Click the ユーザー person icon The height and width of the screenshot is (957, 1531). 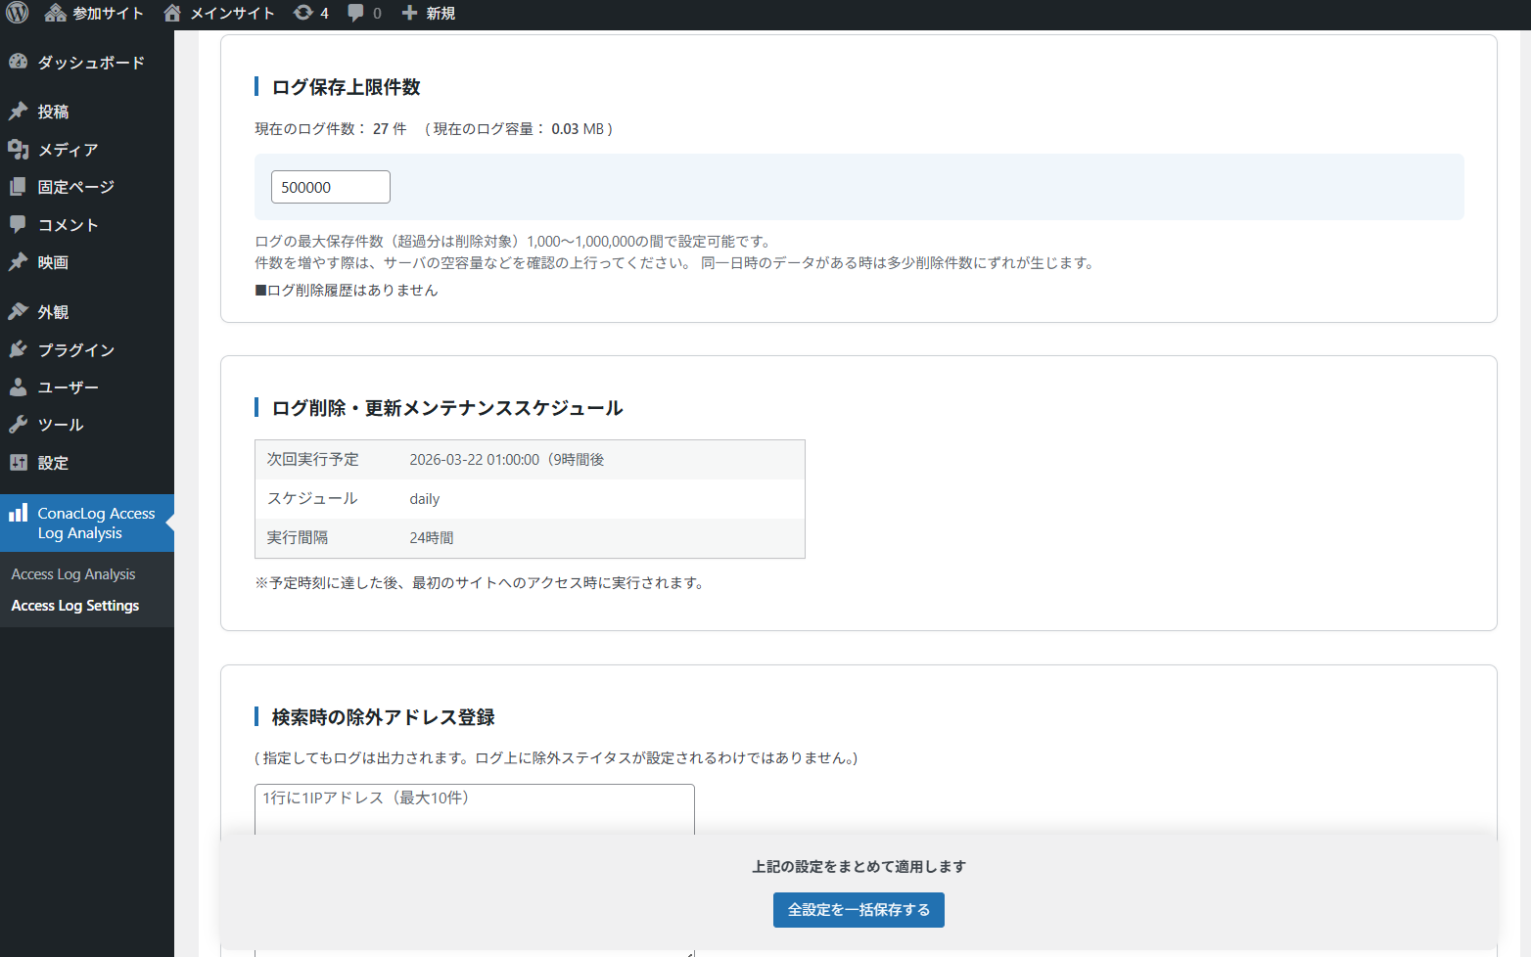(x=18, y=387)
